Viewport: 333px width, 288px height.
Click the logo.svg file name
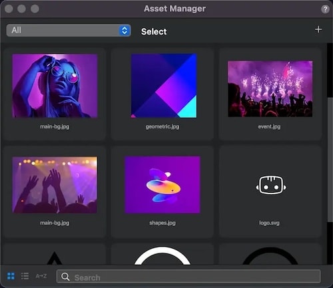click(269, 223)
